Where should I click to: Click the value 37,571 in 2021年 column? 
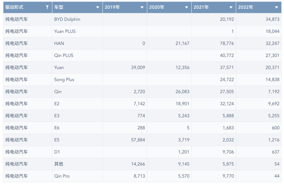coord(227,67)
